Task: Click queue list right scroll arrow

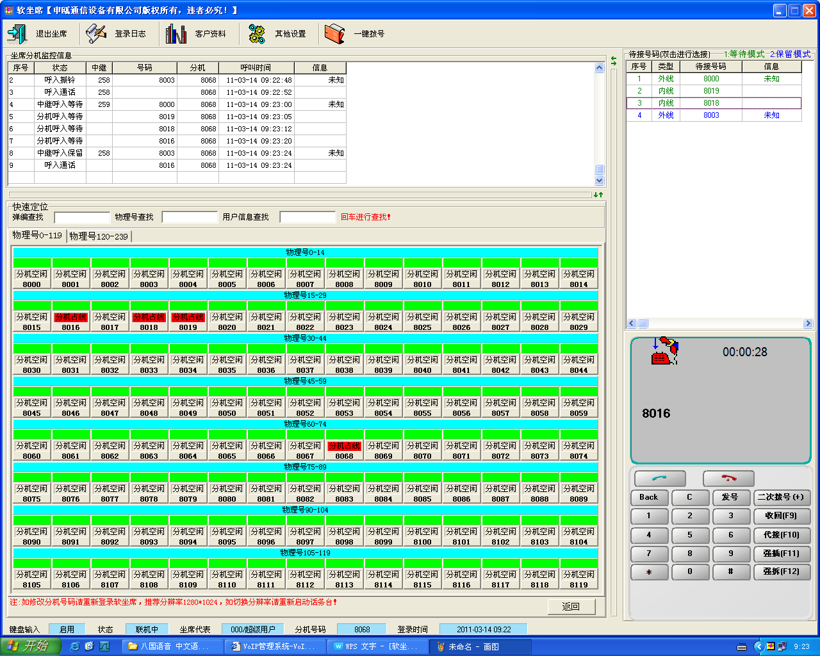Action: coord(807,324)
